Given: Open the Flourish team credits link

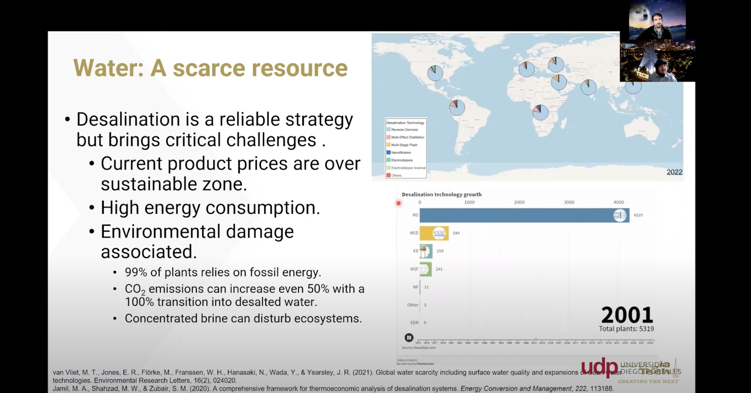Looking at the screenshot, I should [425, 364].
